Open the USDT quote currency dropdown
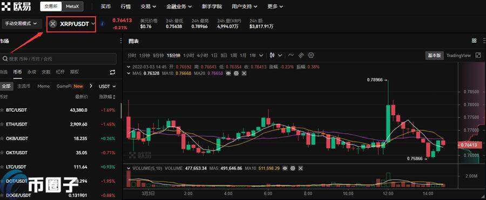 click(x=107, y=86)
